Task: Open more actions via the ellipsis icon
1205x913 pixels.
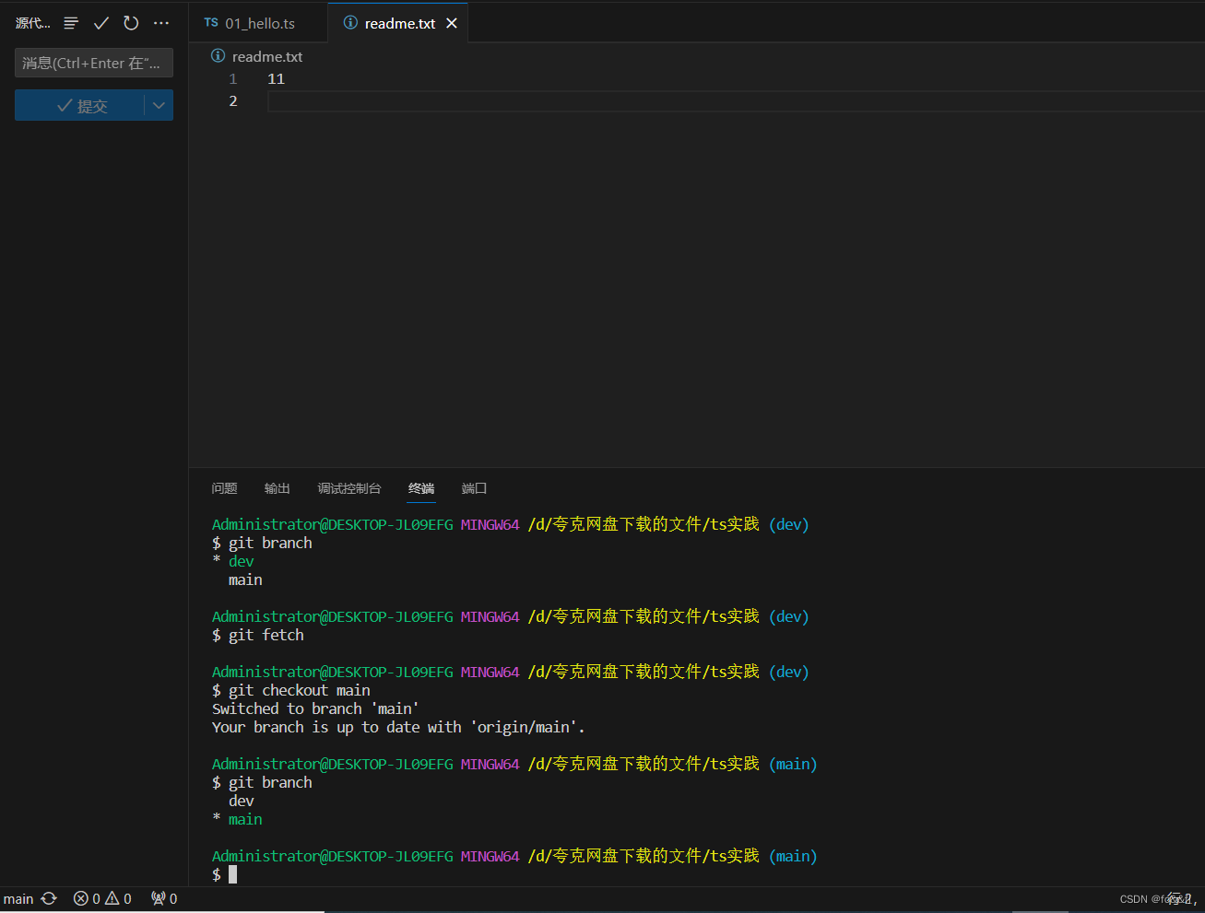Action: point(161,22)
